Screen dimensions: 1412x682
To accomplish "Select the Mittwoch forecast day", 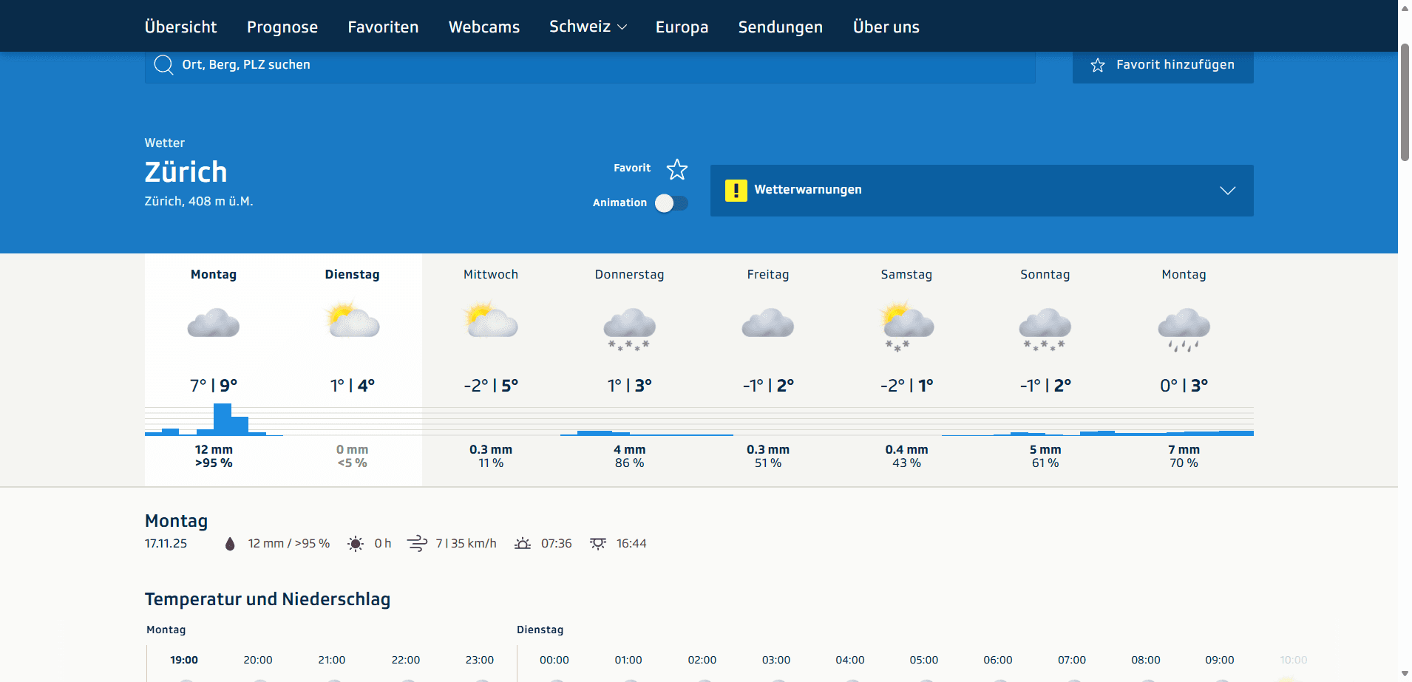I will coord(491,369).
